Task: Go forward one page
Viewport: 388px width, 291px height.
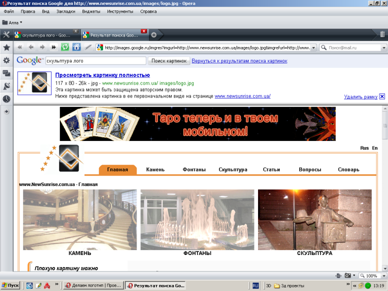Action: 42,47
